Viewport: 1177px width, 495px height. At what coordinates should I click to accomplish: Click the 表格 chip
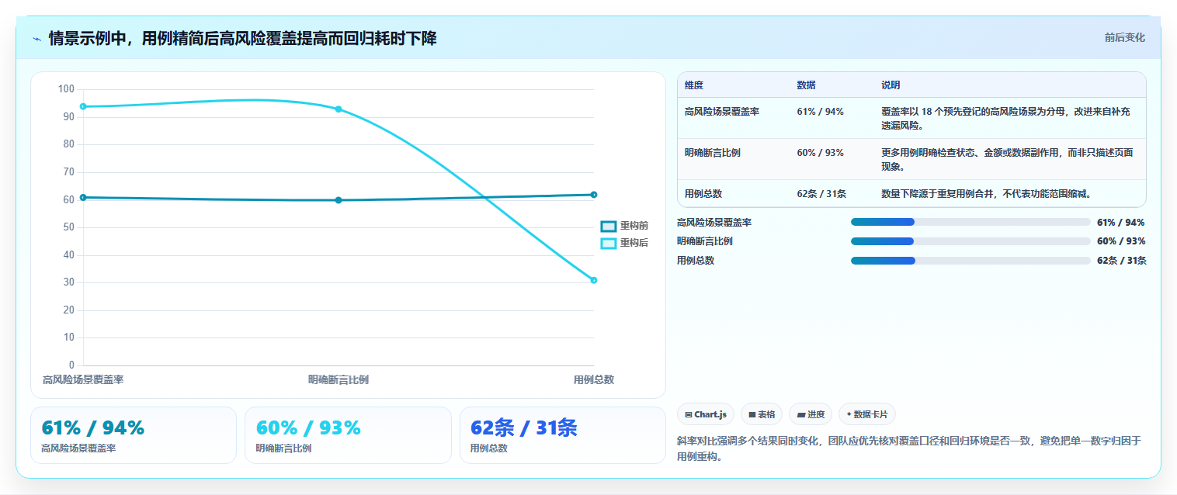tap(761, 414)
